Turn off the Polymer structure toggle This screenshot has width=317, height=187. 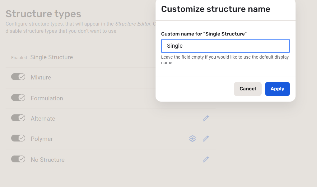pos(18,138)
